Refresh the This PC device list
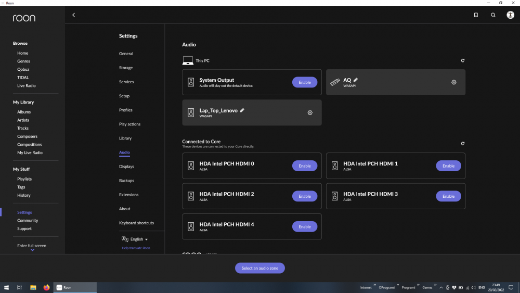The image size is (520, 293). pyautogui.click(x=463, y=61)
